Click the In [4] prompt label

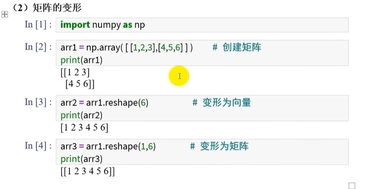[39, 146]
